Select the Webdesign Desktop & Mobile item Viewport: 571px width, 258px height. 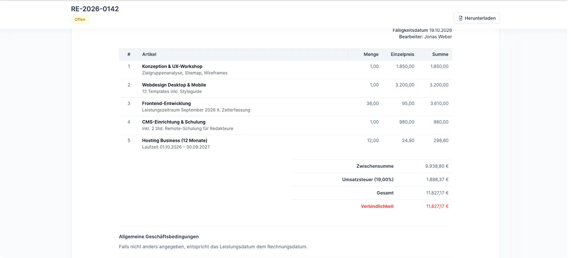click(174, 85)
